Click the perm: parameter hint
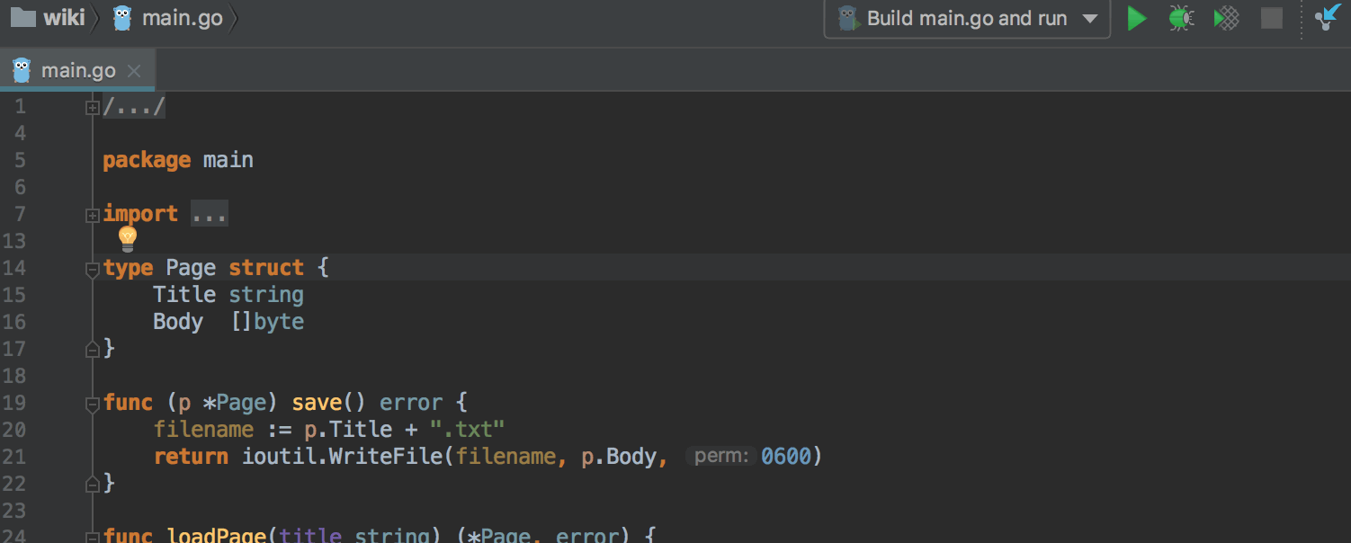Viewport: 1351px width, 543px height. pyautogui.click(x=721, y=456)
